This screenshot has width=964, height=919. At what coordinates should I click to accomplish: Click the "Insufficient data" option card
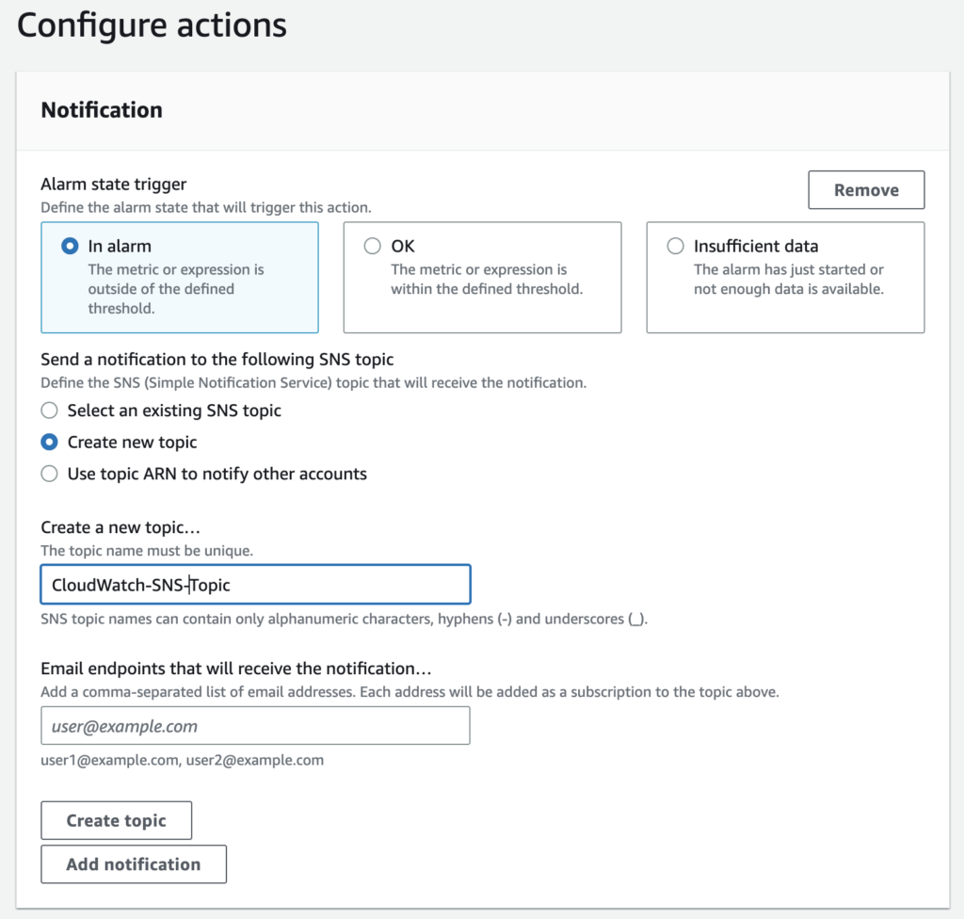click(785, 277)
